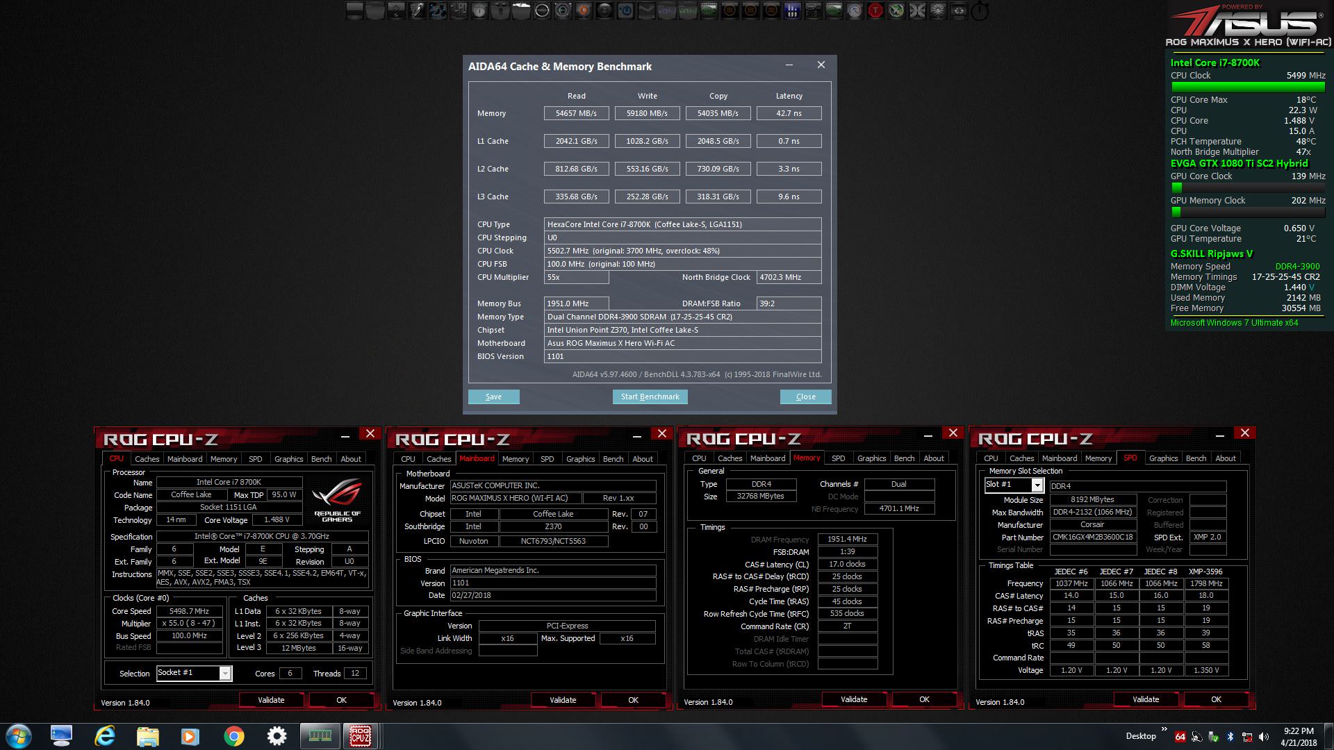Click Save in AIDA64 benchmark window
Image resolution: width=1334 pixels, height=750 pixels.
[x=493, y=397]
